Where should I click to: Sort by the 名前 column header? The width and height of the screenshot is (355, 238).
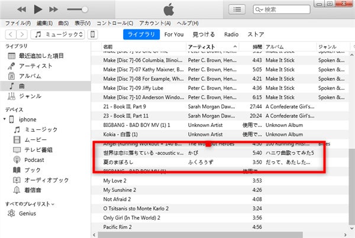click(x=143, y=47)
